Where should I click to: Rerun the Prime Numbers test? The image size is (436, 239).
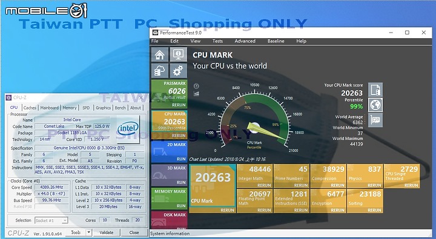[301, 185]
